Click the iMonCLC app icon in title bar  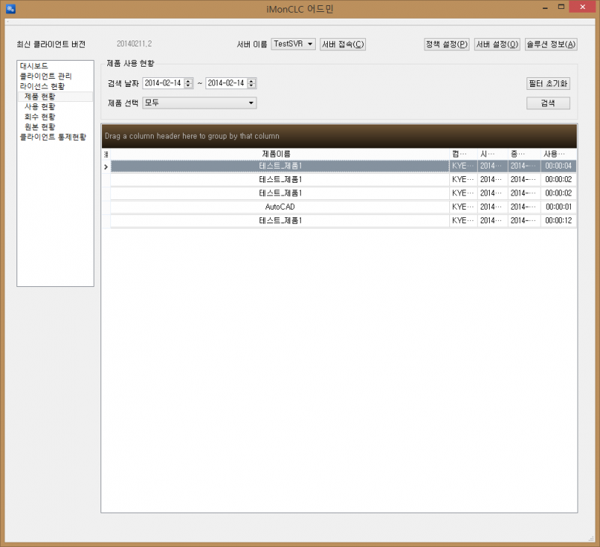10,10
